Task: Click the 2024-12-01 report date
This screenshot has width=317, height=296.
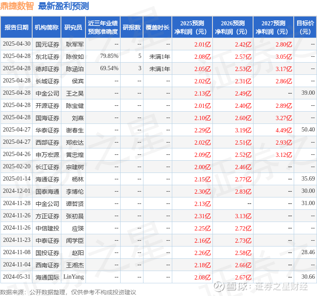Action: pos(17,191)
